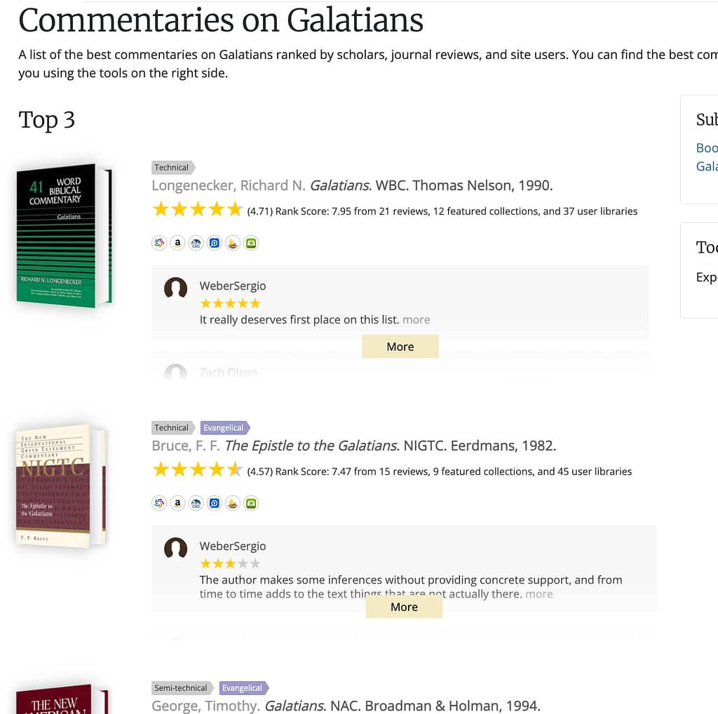Click green store icon under Longenecker's commentary

click(x=251, y=243)
